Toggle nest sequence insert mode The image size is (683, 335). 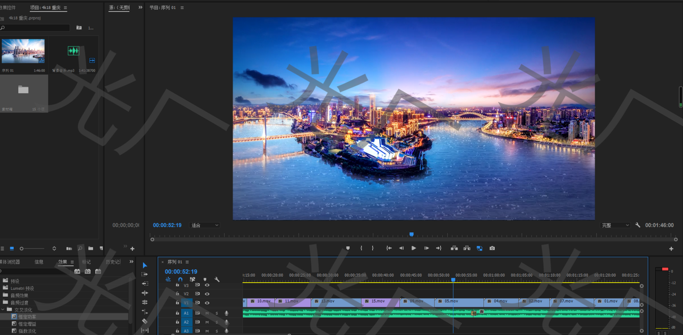click(x=168, y=280)
